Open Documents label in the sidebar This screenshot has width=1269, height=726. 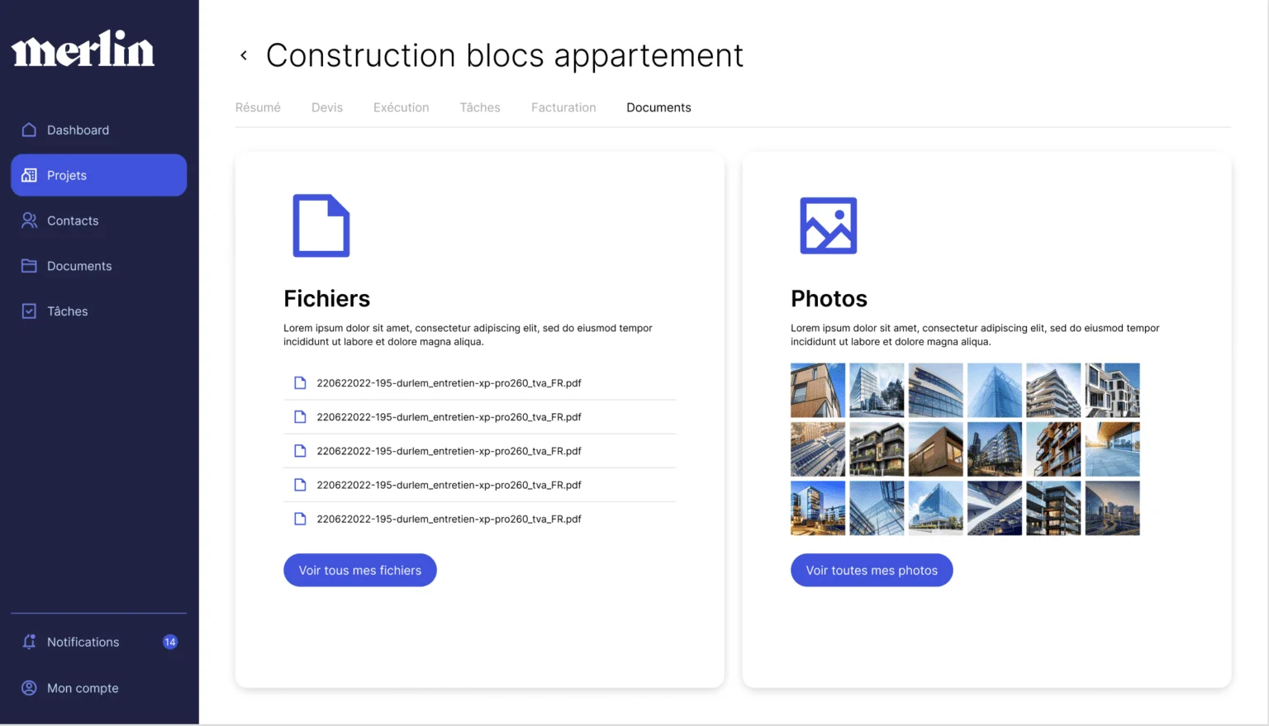pyautogui.click(x=79, y=266)
